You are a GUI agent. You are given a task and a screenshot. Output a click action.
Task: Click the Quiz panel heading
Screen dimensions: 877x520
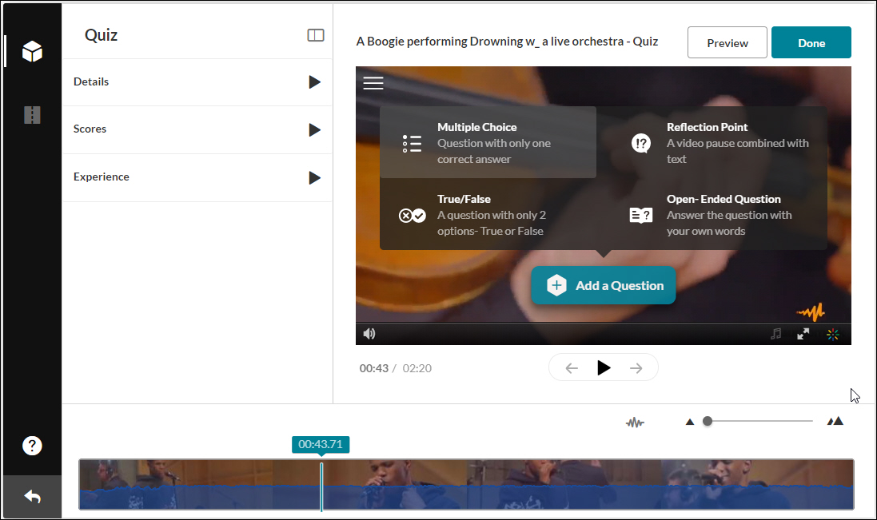point(102,35)
